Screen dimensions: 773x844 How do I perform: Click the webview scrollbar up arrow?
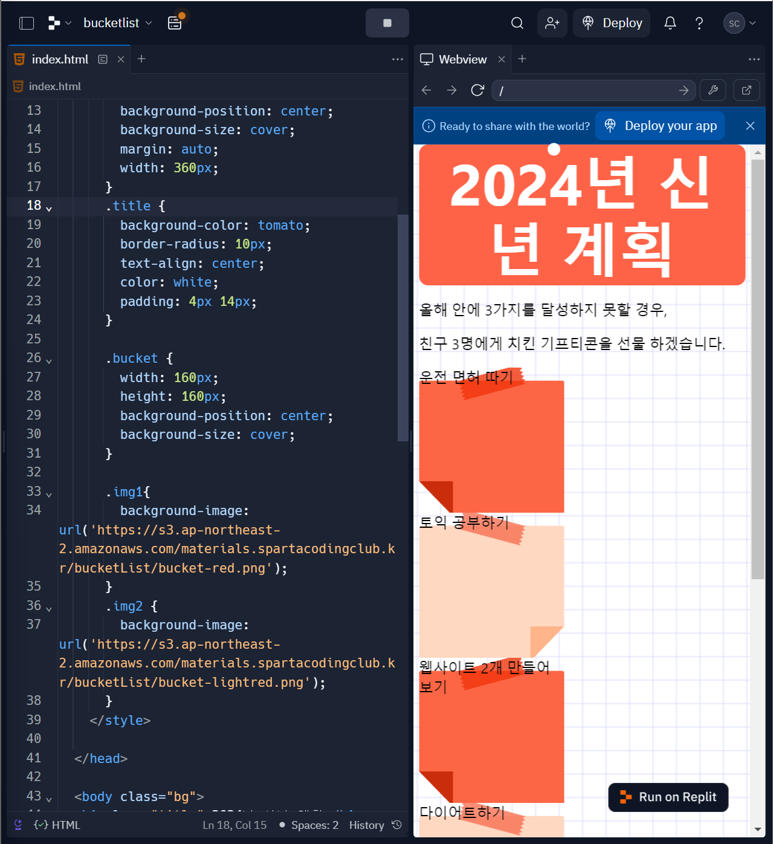pos(757,152)
